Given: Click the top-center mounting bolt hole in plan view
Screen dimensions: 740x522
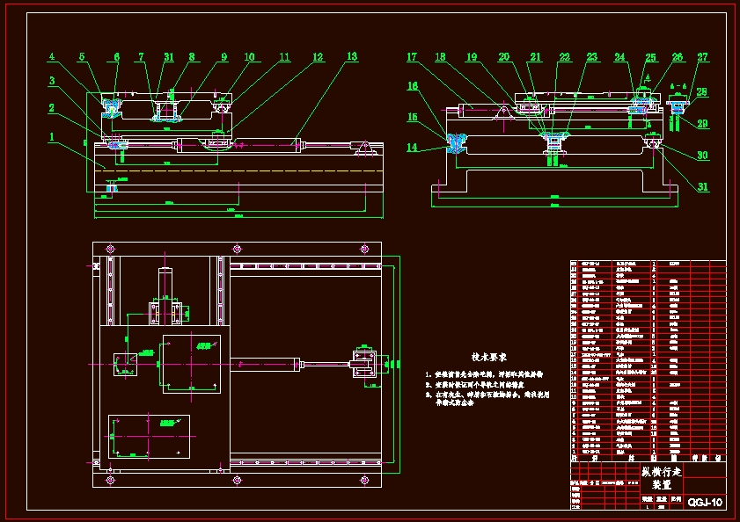Looking at the screenshot, I should point(238,249).
